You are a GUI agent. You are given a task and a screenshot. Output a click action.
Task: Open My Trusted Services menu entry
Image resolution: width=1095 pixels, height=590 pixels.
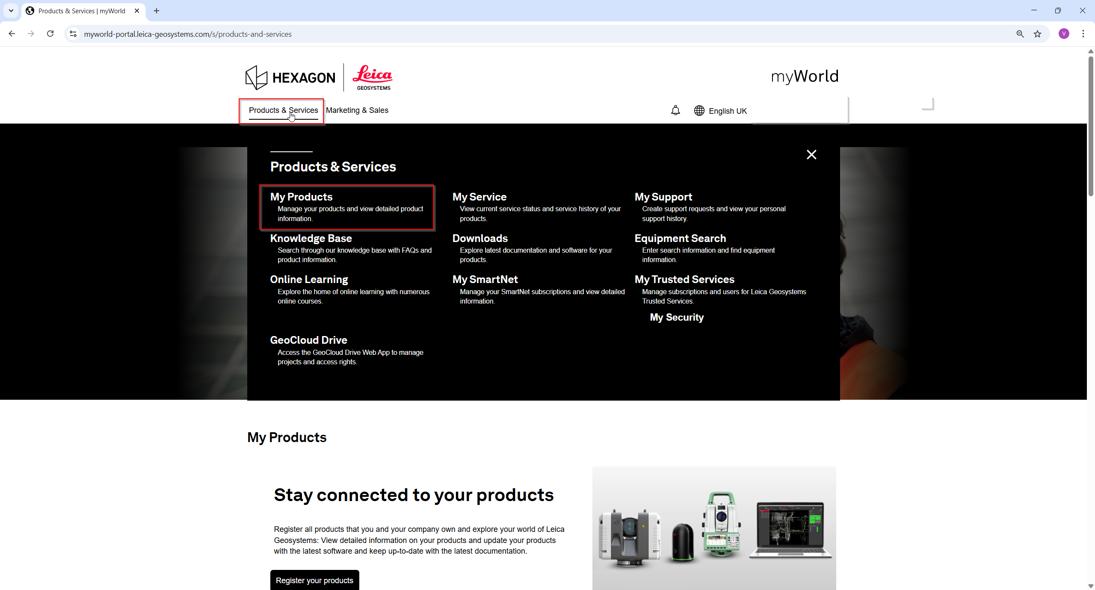point(684,280)
